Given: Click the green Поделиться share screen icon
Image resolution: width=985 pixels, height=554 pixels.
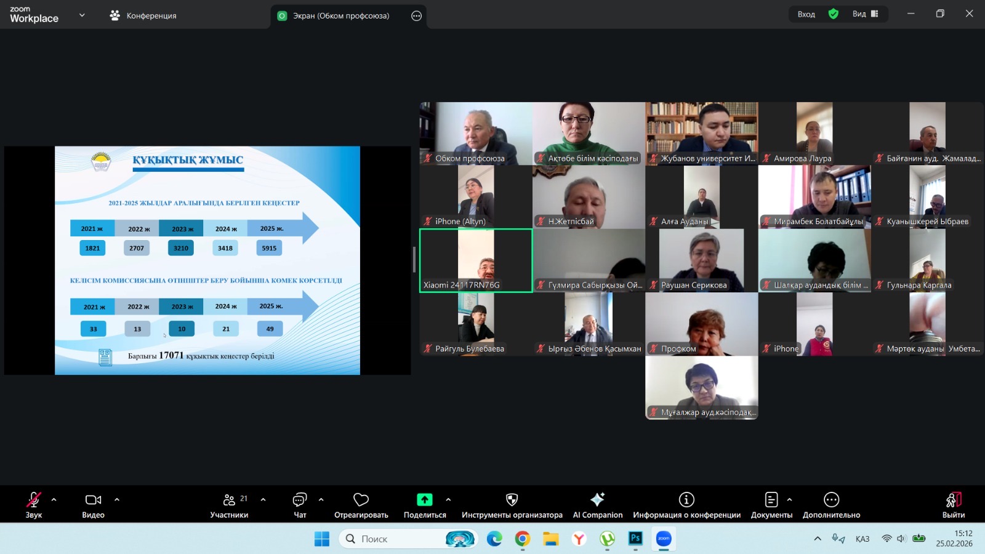Looking at the screenshot, I should (x=424, y=500).
